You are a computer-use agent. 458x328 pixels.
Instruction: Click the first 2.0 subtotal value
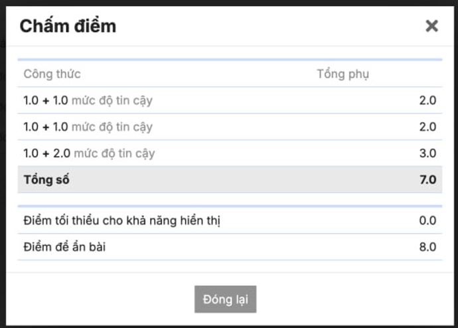[x=427, y=101]
